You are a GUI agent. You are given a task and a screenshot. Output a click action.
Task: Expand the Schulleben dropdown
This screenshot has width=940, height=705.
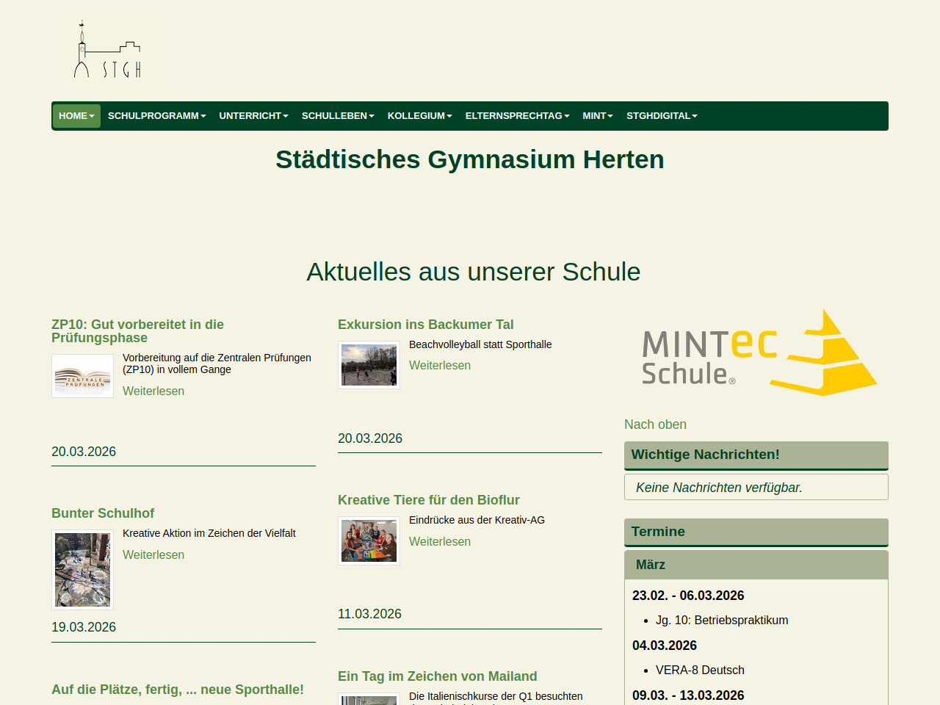338,116
